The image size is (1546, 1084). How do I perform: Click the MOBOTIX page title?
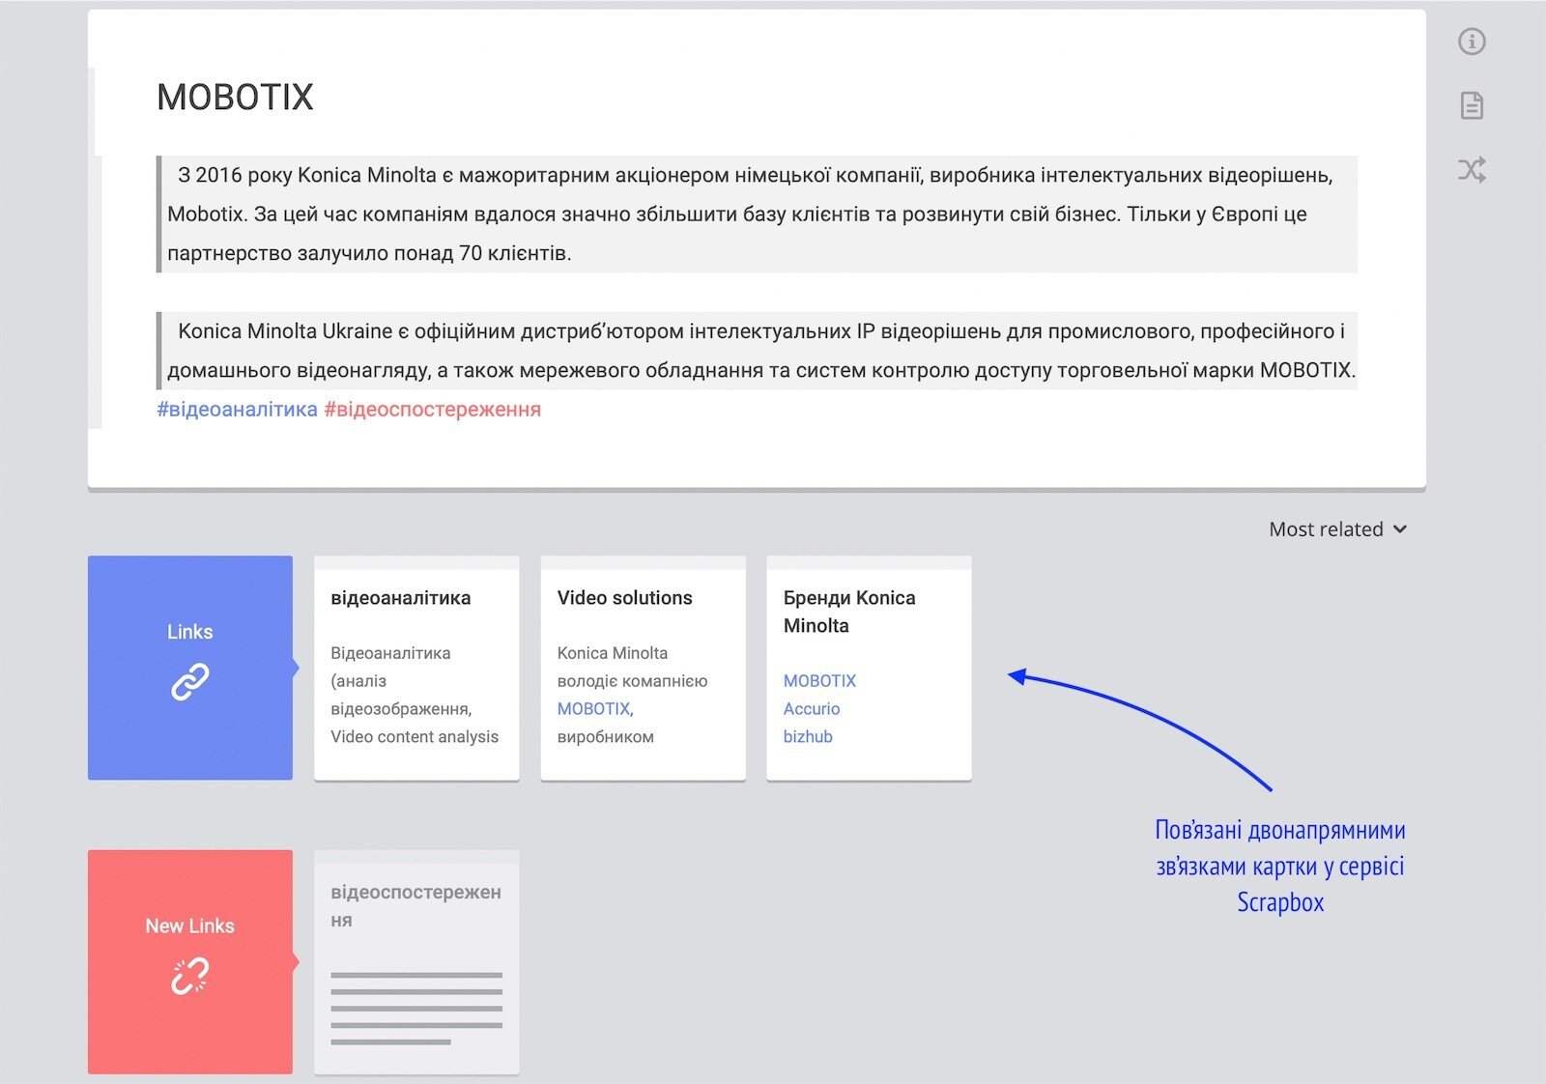point(235,97)
